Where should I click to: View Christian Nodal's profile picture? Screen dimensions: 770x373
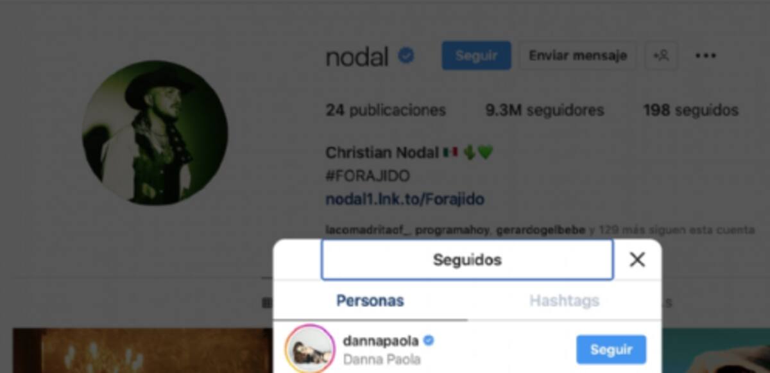click(155, 134)
